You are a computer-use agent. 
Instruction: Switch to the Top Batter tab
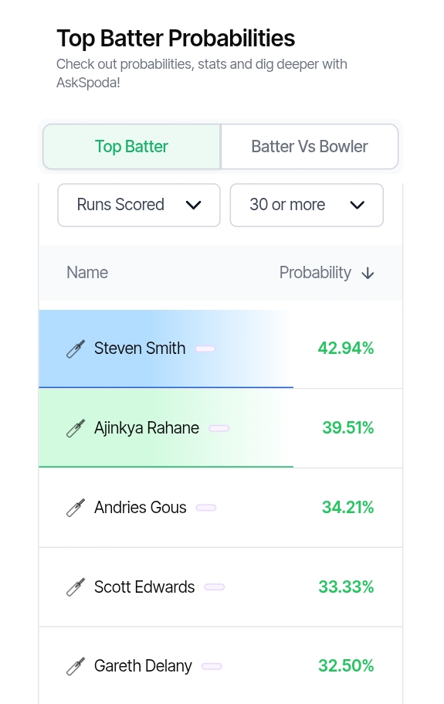pos(132,147)
